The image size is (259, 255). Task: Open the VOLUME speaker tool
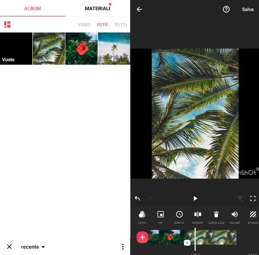click(234, 217)
